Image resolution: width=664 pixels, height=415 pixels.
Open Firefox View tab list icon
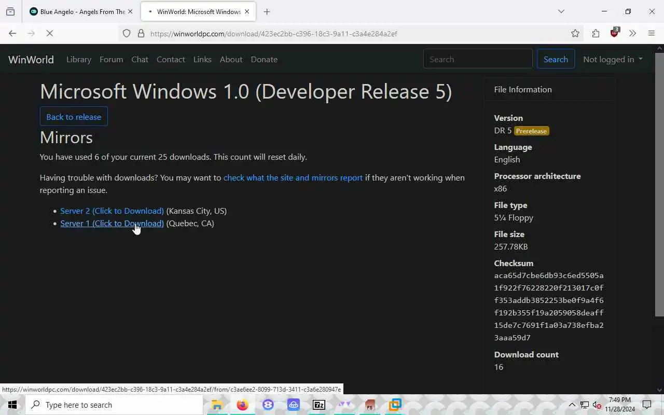click(10, 11)
